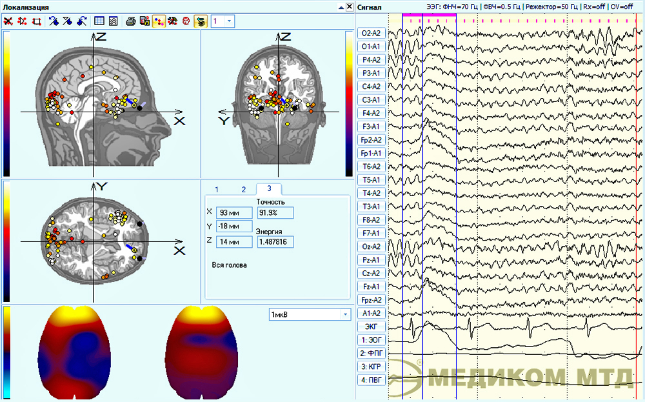Click the right topographic brain map

(x=201, y=352)
